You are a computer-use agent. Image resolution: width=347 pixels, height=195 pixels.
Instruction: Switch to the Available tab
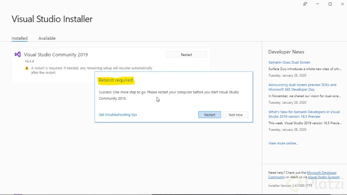[x=47, y=38]
